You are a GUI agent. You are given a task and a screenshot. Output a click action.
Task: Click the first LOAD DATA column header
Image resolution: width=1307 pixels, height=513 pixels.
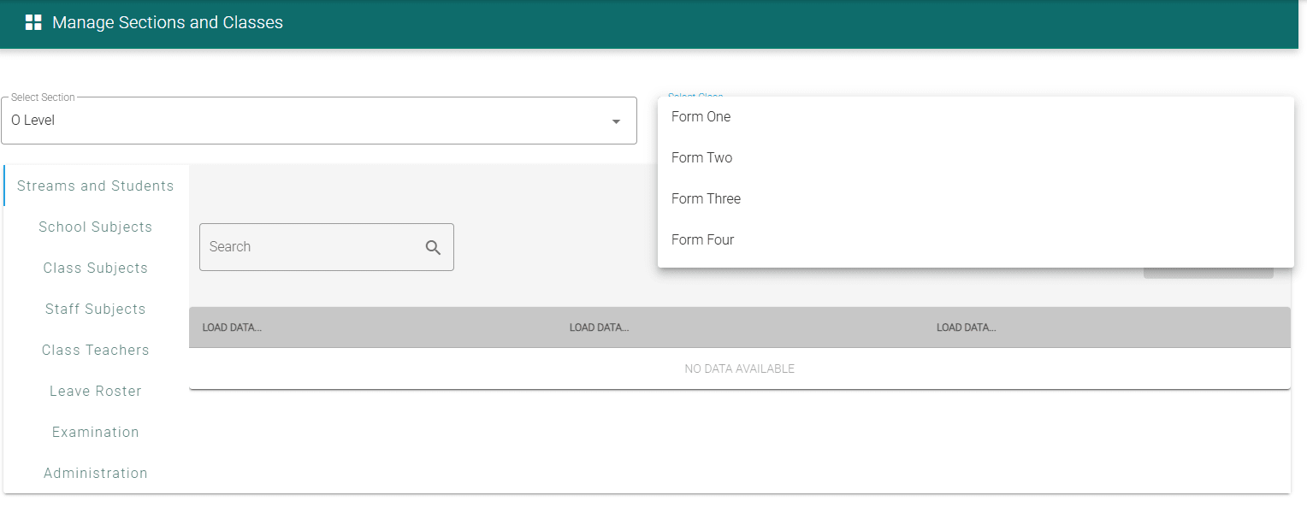point(232,327)
